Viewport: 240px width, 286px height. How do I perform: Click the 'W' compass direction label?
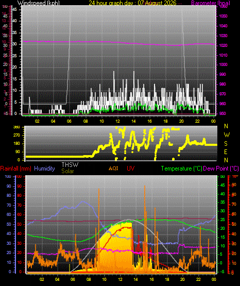227,135
